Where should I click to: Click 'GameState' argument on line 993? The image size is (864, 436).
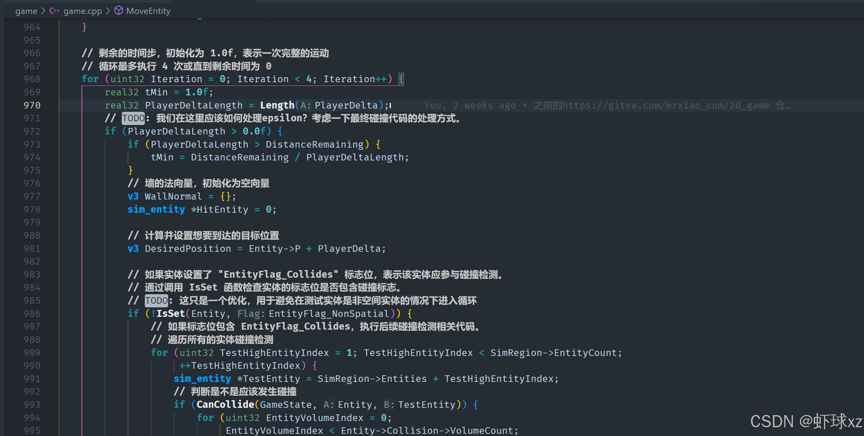286,405
